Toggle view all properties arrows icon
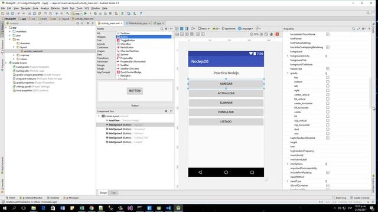The image size is (378, 212). pyautogui.click(x=359, y=29)
